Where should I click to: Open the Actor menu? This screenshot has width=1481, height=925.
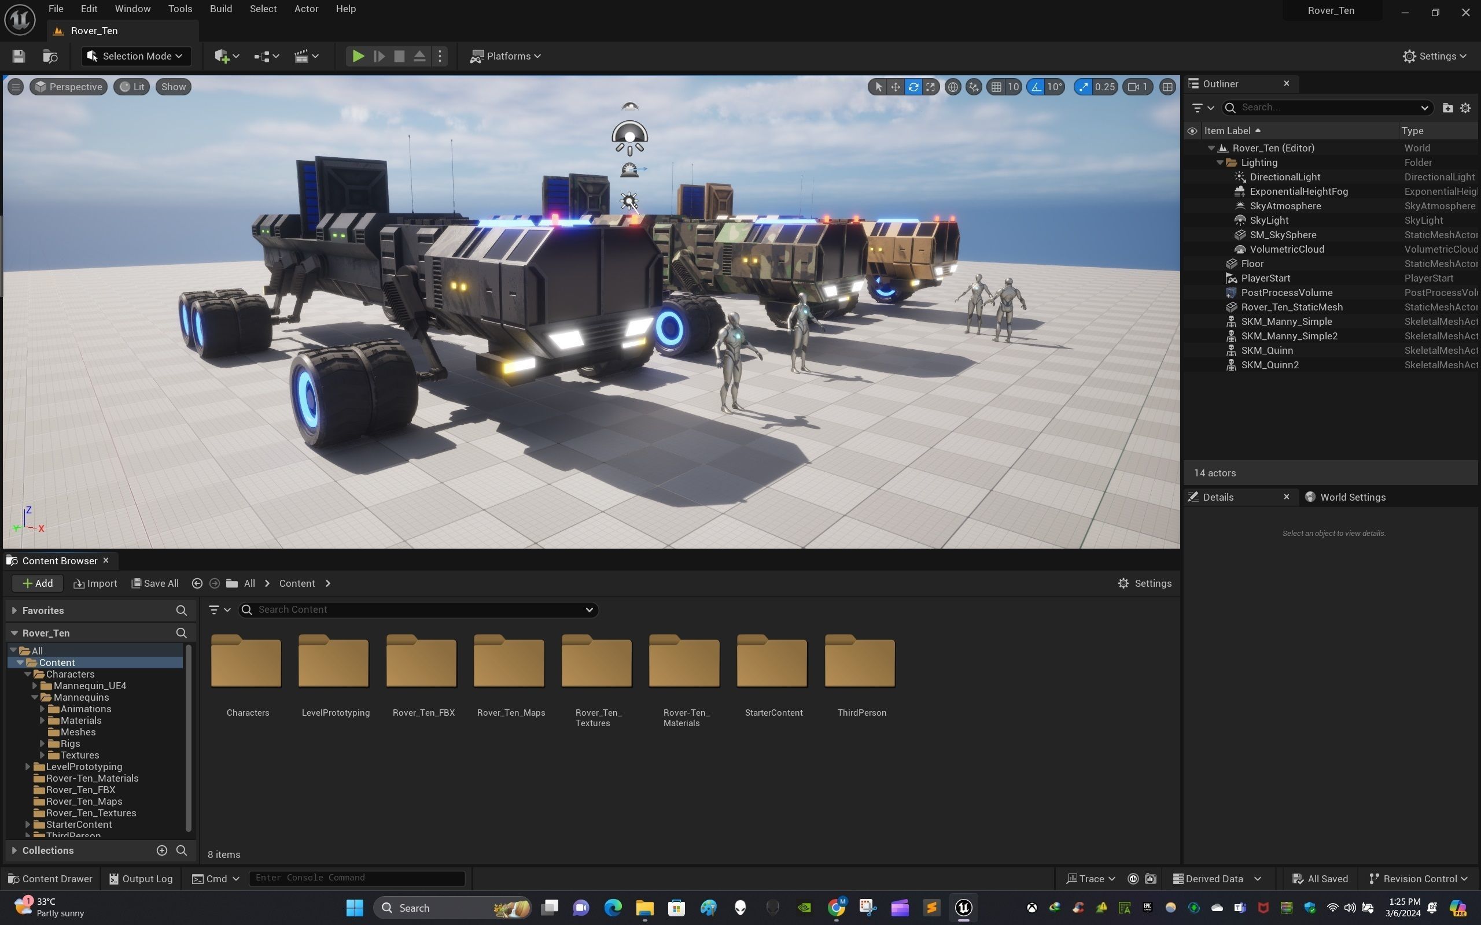pos(306,9)
